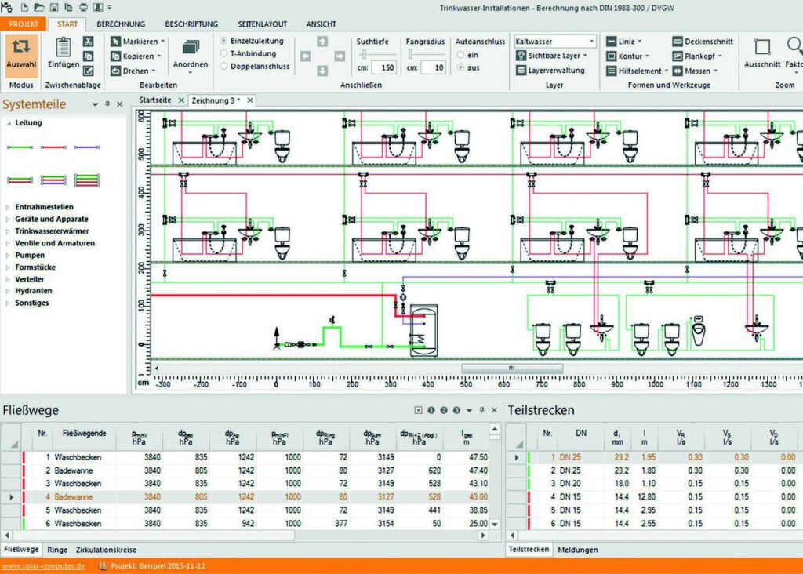
Task: Adjust the Fangradius slider
Action: pyautogui.click(x=411, y=54)
